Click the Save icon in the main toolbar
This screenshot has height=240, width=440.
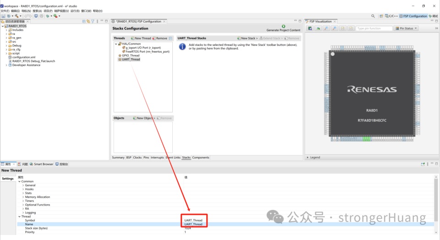click(x=3, y=16)
